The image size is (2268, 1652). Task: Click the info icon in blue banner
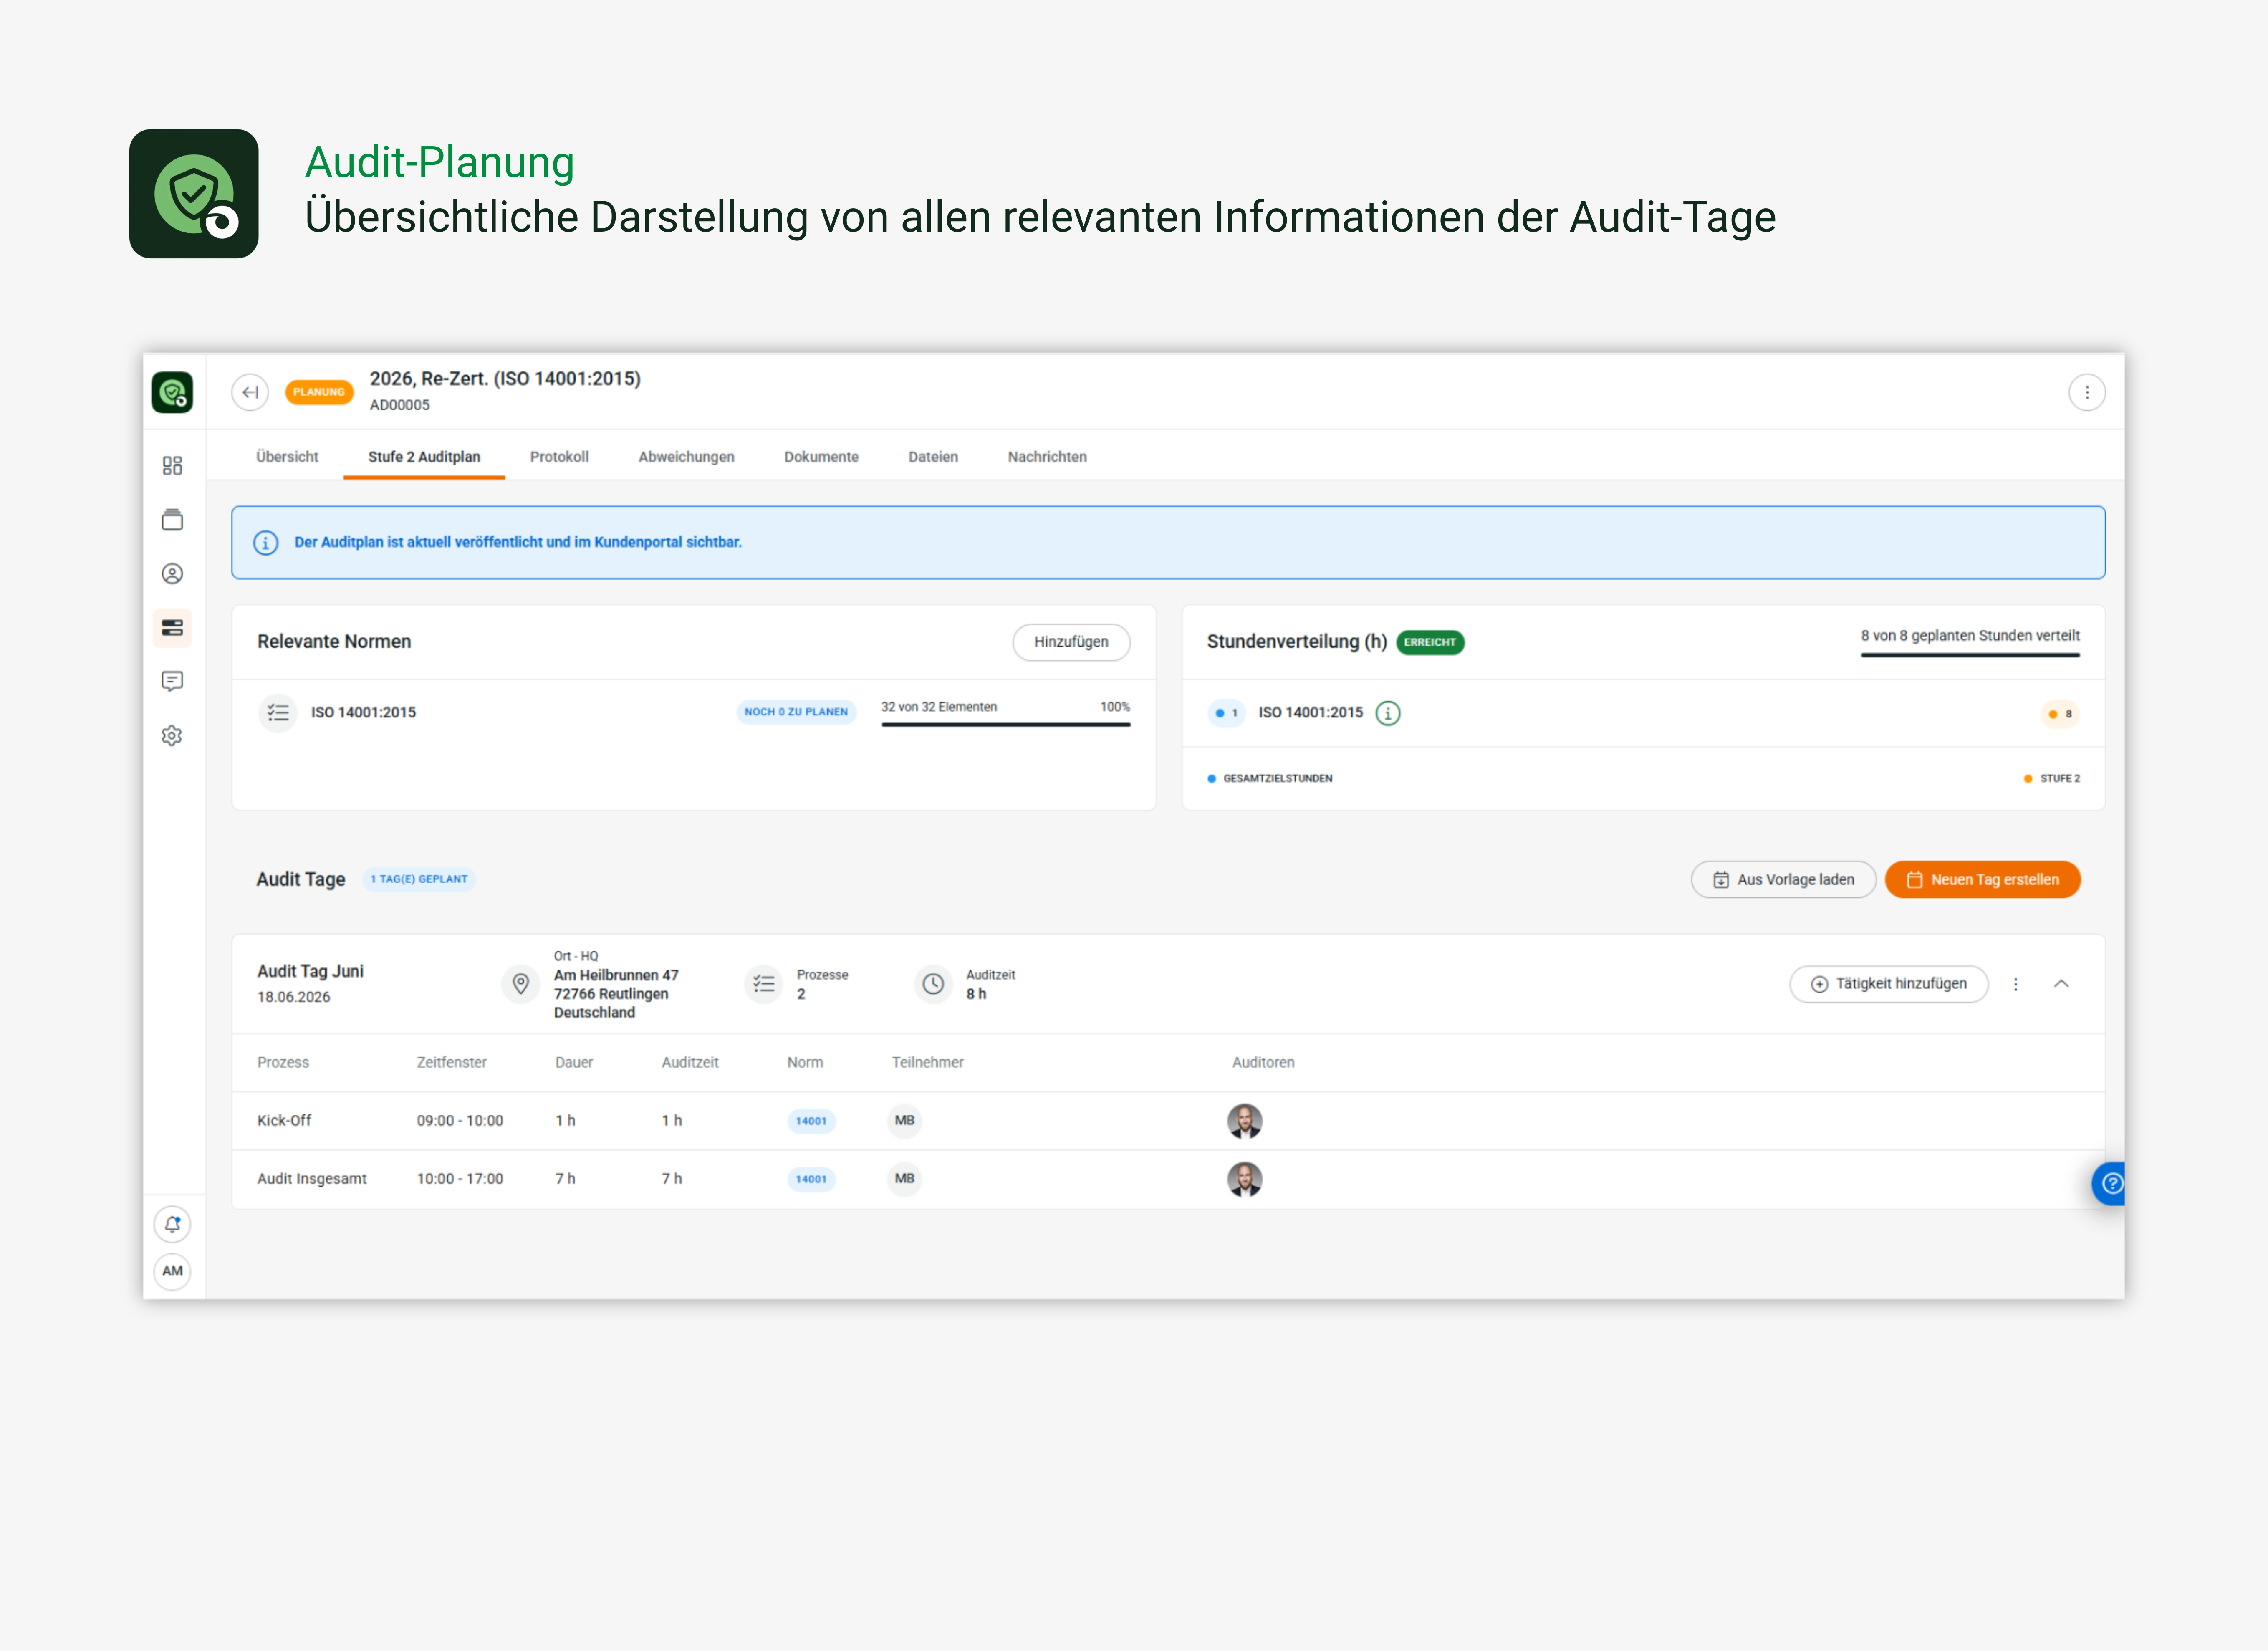coord(265,543)
